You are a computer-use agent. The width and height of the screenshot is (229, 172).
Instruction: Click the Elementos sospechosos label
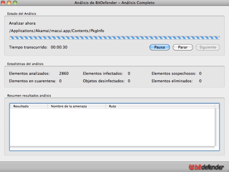(x=174, y=73)
